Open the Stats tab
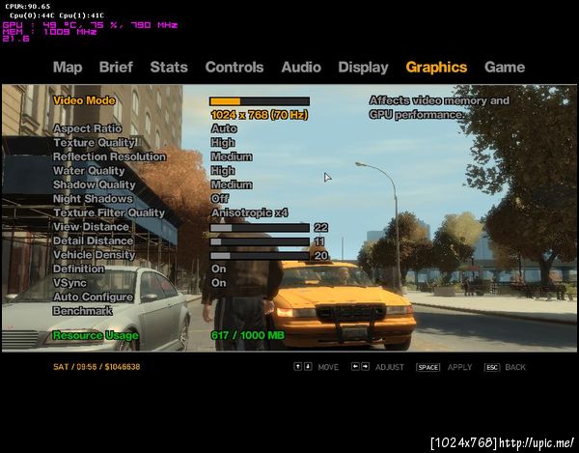579x453 pixels. 169,68
